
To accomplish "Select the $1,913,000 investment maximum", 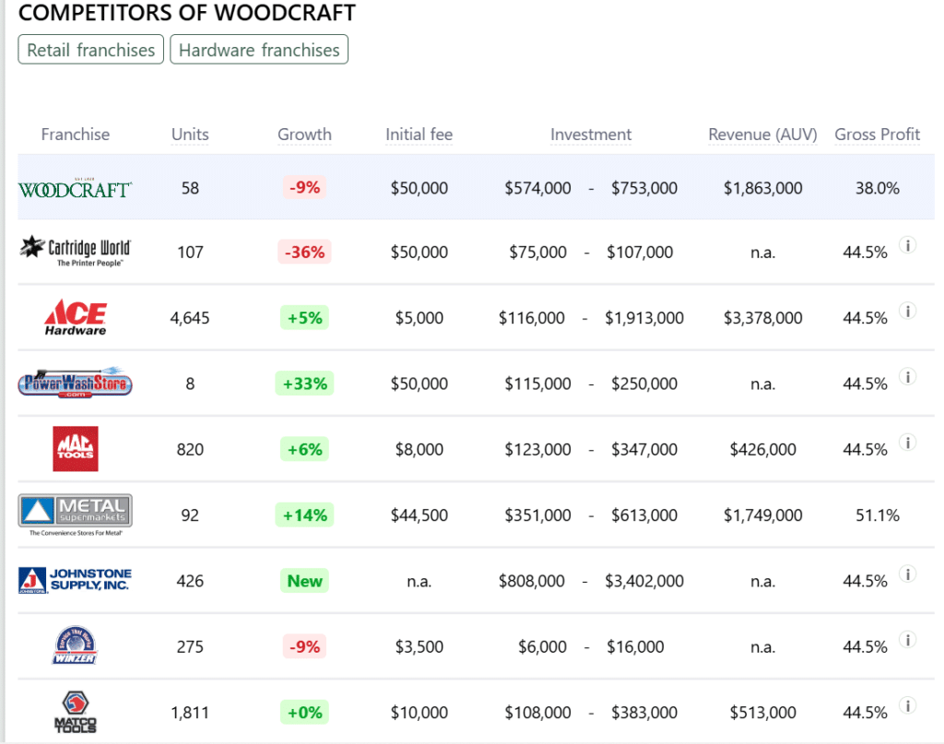I will click(644, 318).
